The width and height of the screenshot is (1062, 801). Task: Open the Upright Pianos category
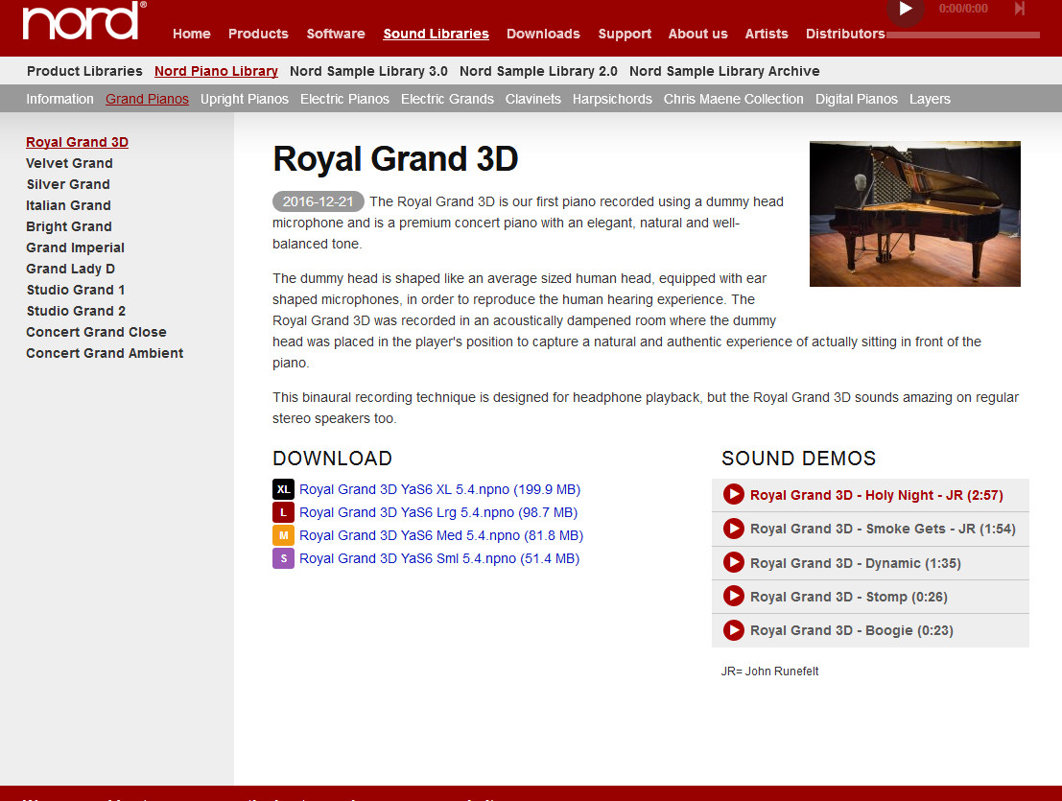245,99
